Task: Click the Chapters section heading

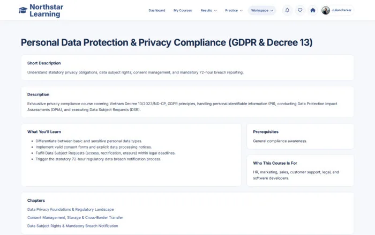Action: (x=36, y=200)
